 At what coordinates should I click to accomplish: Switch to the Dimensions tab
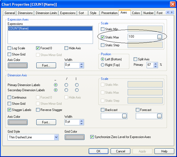pyautogui.click(x=25, y=13)
